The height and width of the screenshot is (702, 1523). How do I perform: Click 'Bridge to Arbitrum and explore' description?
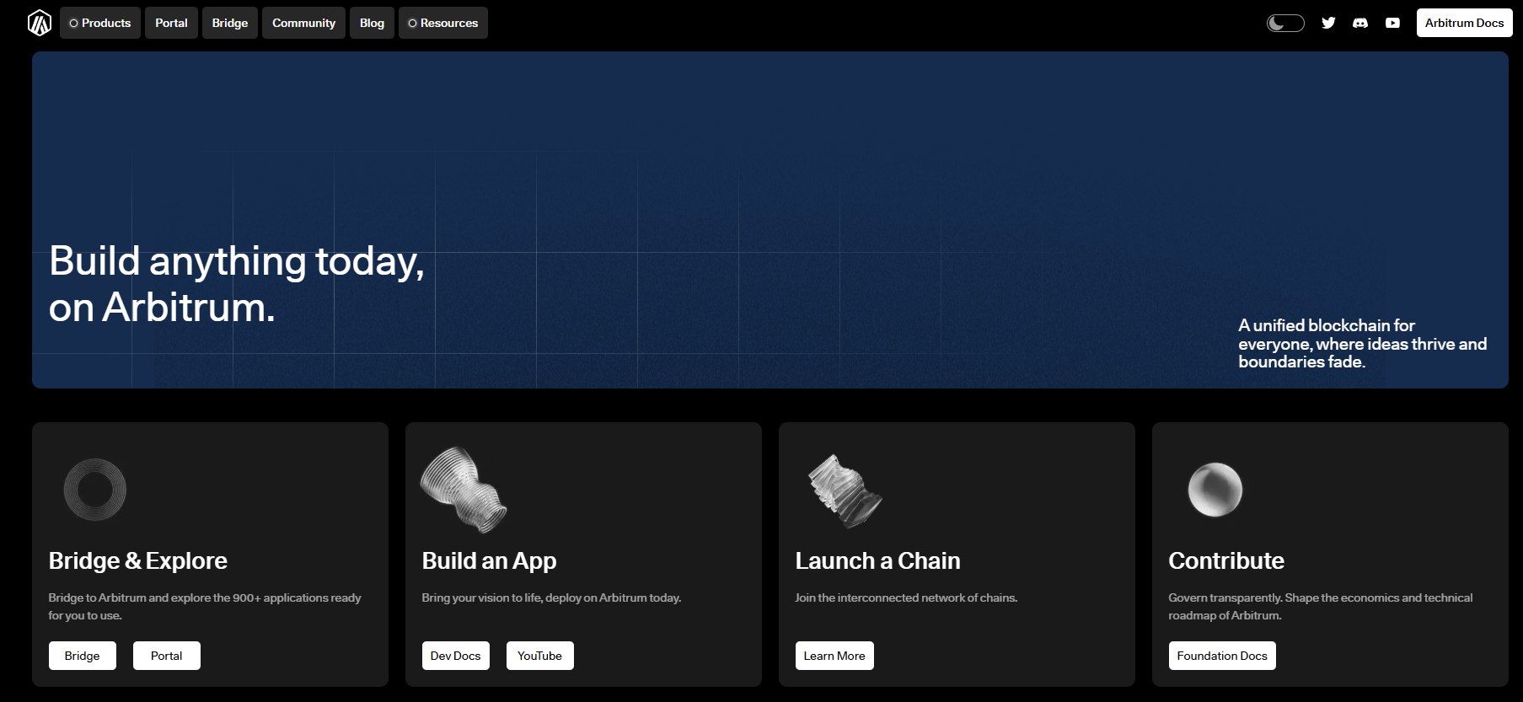click(205, 607)
